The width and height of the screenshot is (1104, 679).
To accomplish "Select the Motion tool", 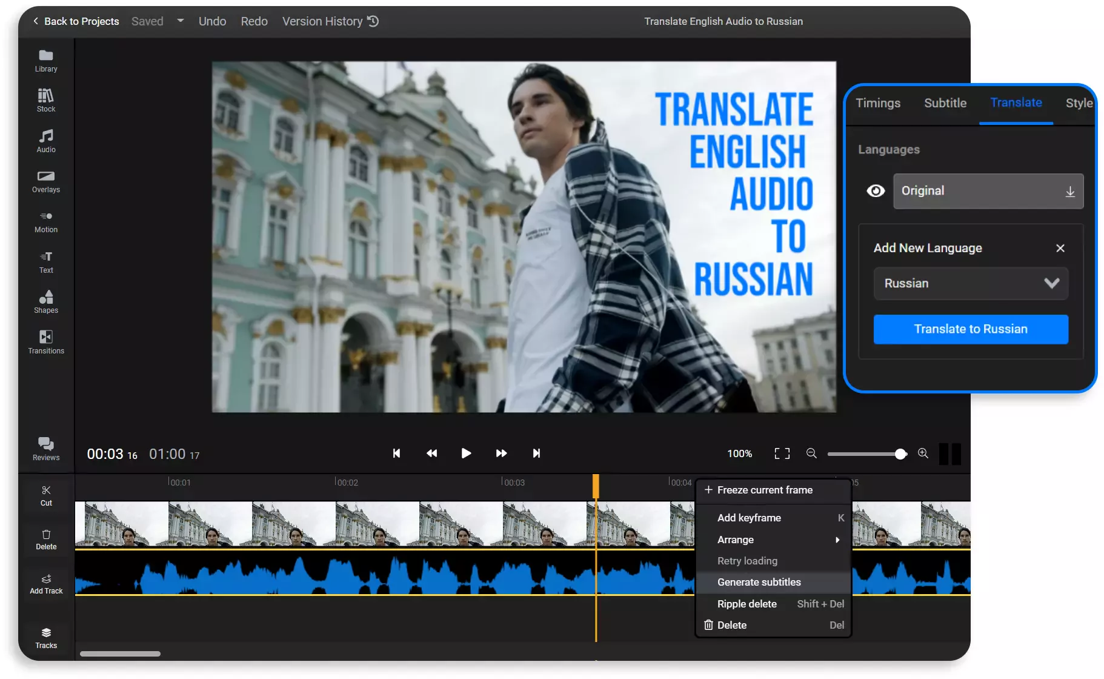I will (x=45, y=220).
